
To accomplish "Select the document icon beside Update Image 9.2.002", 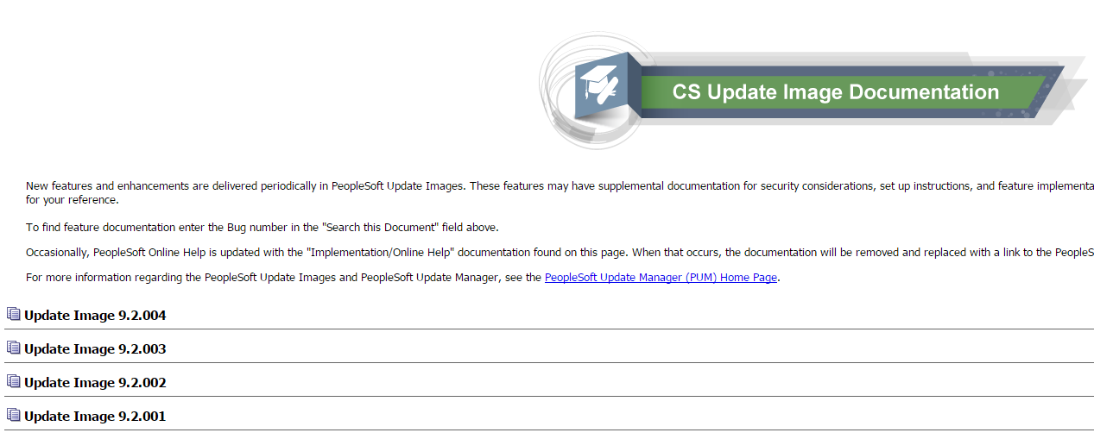I will pos(13,382).
